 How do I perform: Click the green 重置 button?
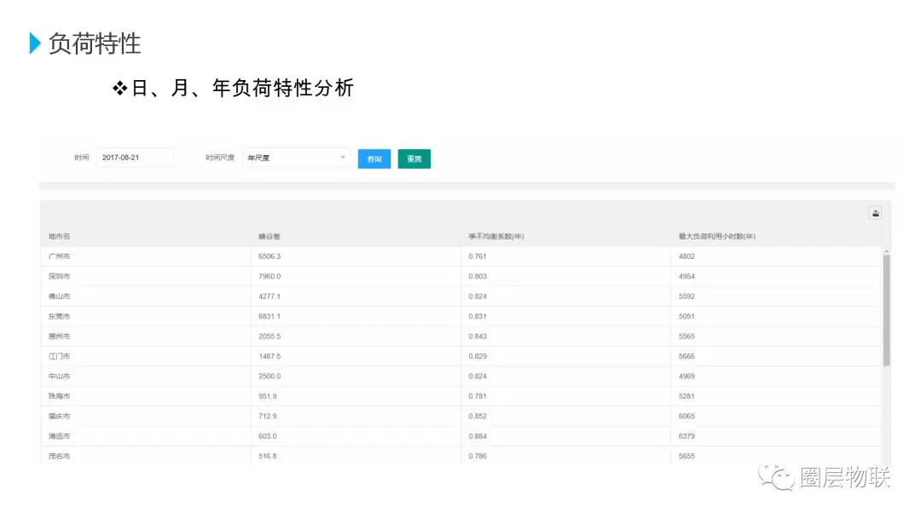(x=414, y=159)
